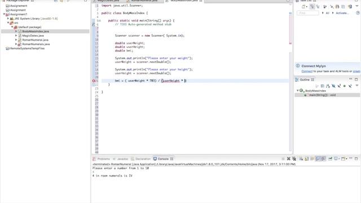Expand the MagicDates.java tree arrow
Image resolution: width=361 pixels, height=203 pixels.
(x=16, y=36)
